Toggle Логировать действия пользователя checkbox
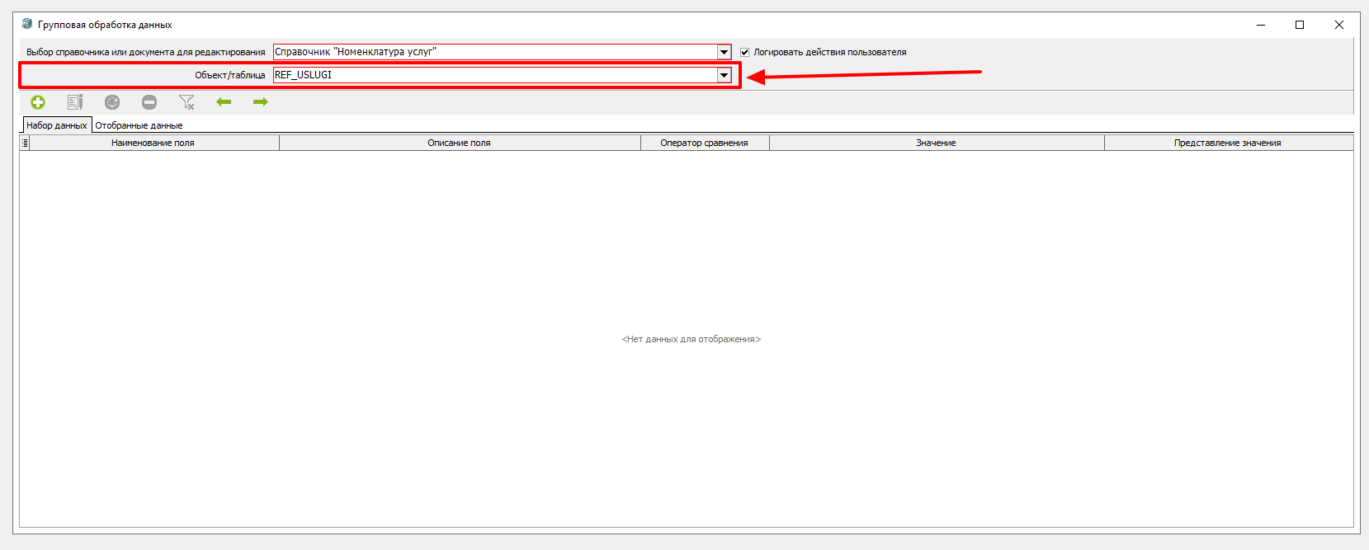The height and width of the screenshot is (550, 1369). [x=745, y=52]
